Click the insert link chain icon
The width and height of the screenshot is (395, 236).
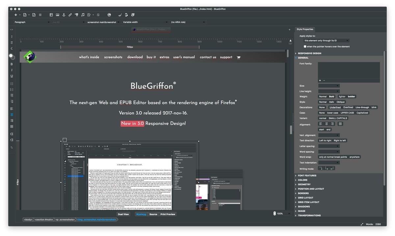point(70,15)
